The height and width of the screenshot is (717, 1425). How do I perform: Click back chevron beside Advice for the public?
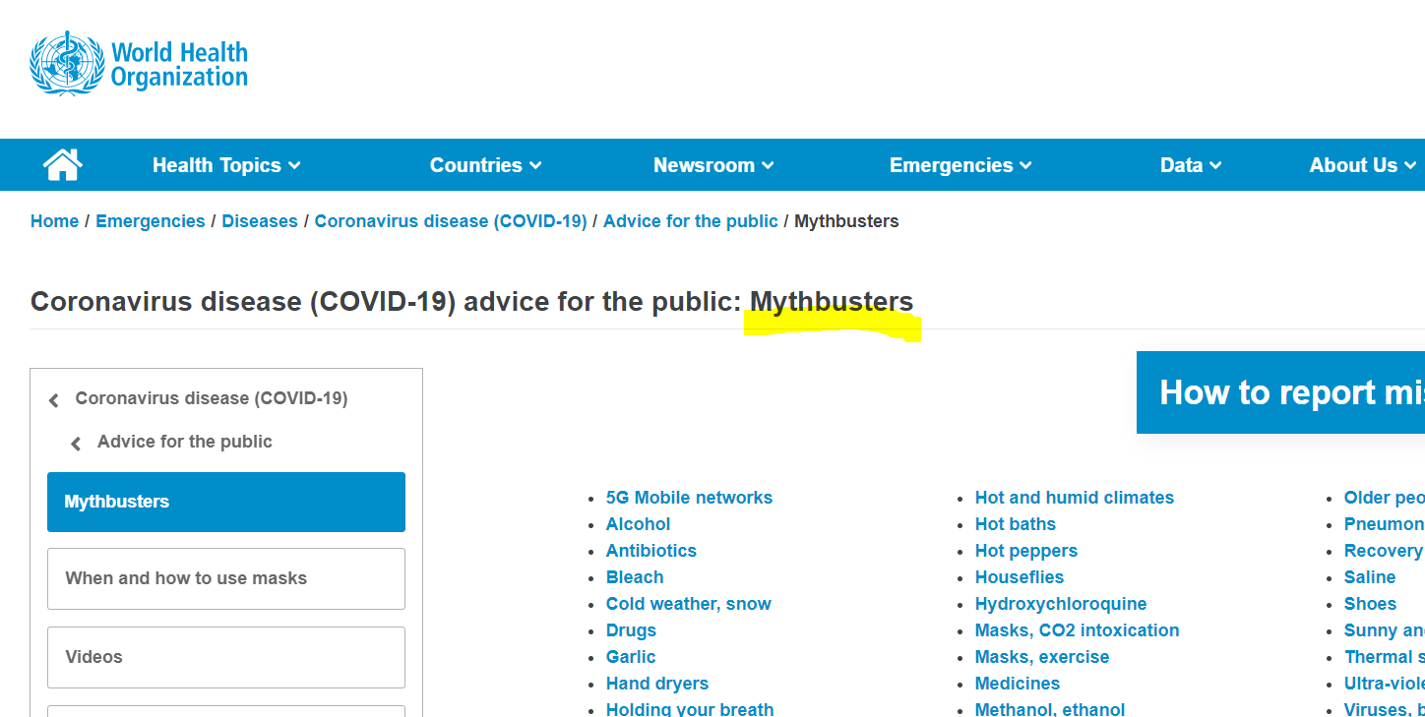(76, 444)
